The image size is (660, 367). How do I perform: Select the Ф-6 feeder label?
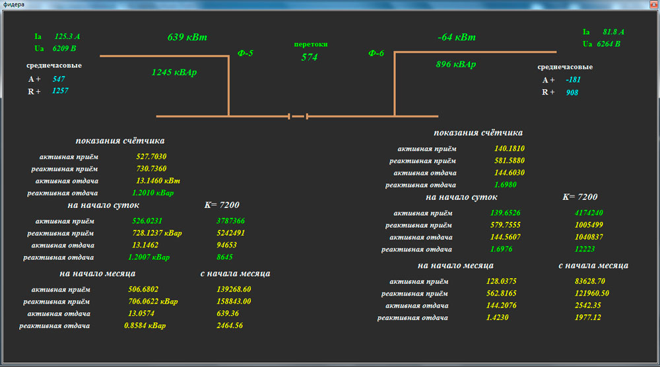376,53
